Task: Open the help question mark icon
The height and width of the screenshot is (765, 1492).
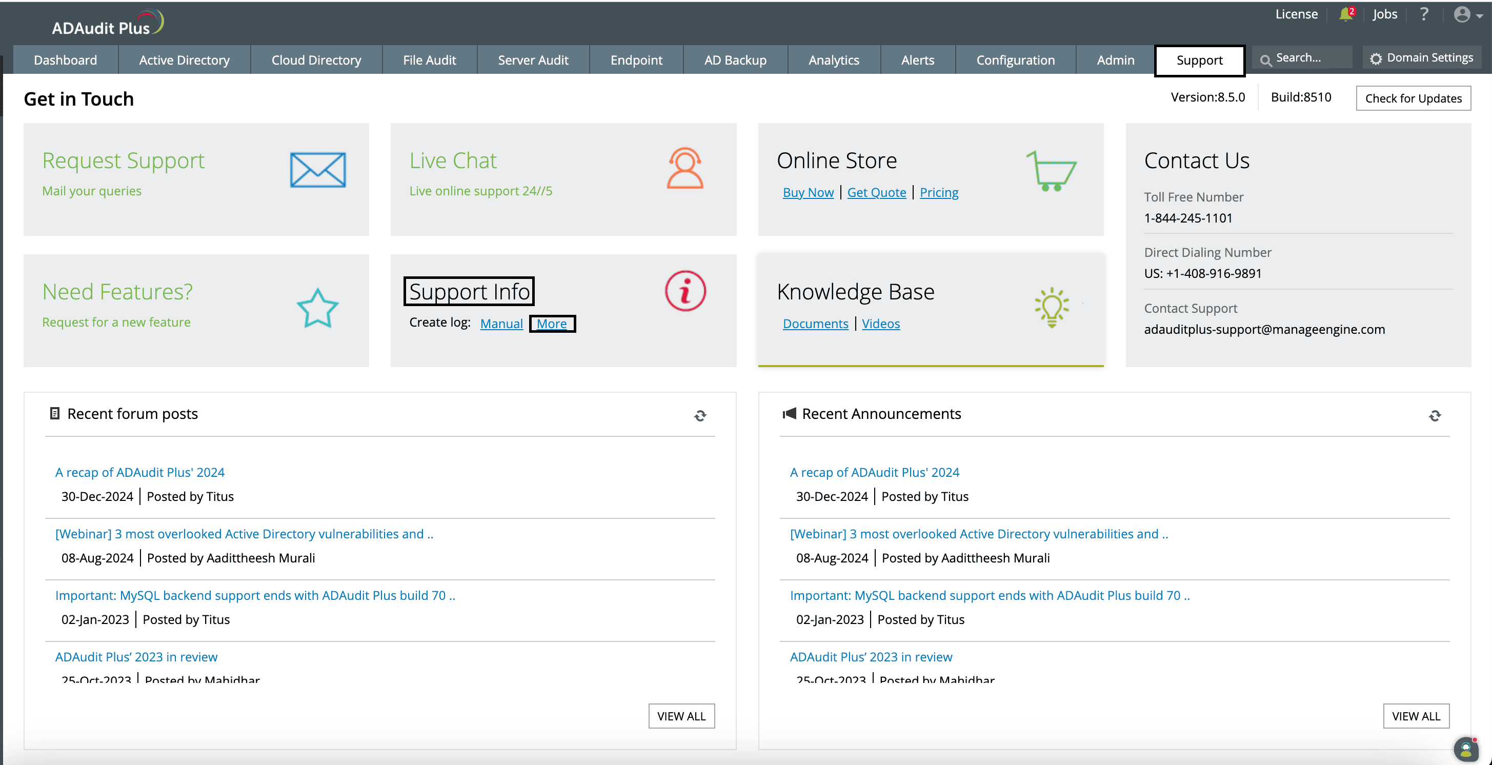Action: (1424, 14)
